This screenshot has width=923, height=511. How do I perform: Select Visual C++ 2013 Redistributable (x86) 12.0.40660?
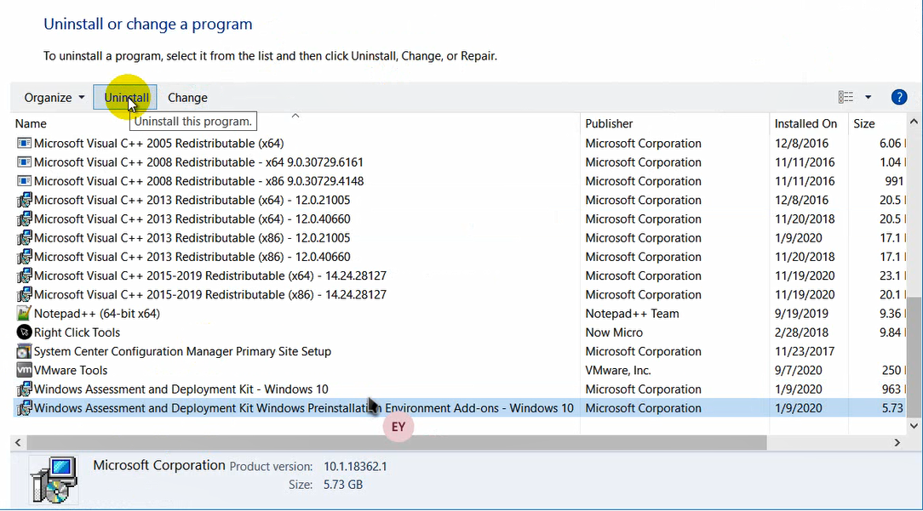192,257
